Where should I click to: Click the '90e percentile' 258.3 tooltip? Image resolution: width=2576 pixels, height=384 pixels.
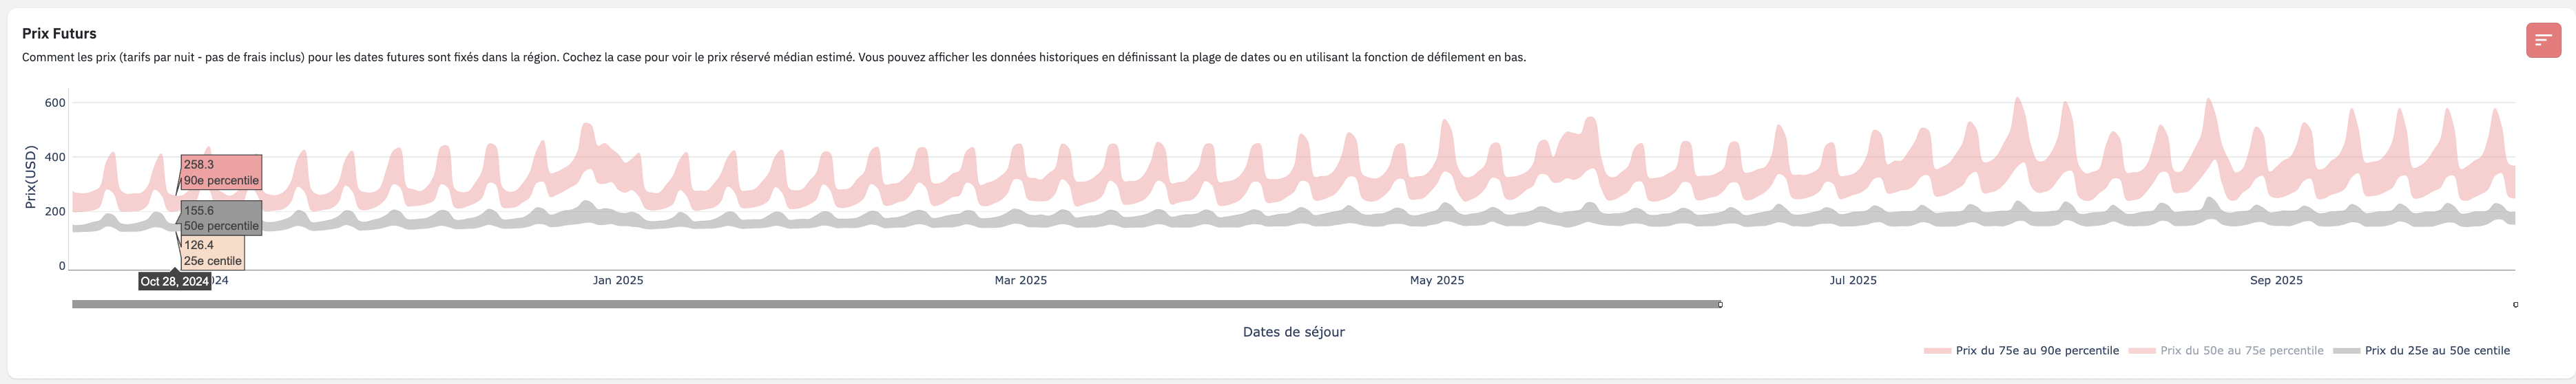coord(221,172)
